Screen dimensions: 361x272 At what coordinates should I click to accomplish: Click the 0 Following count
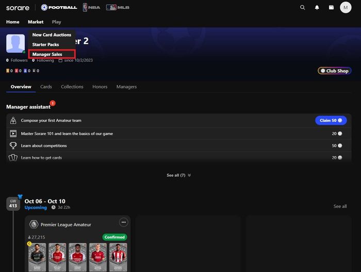click(x=43, y=60)
